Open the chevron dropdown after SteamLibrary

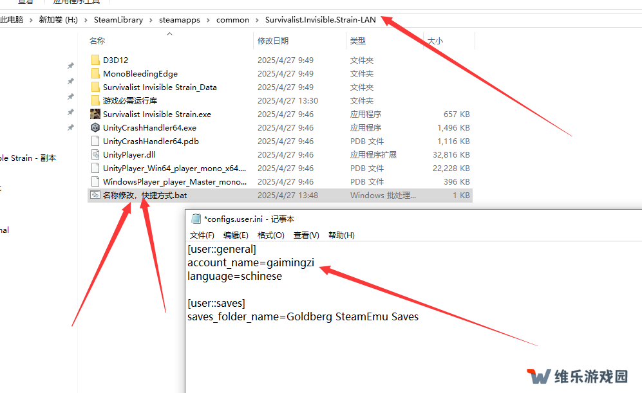(x=151, y=20)
